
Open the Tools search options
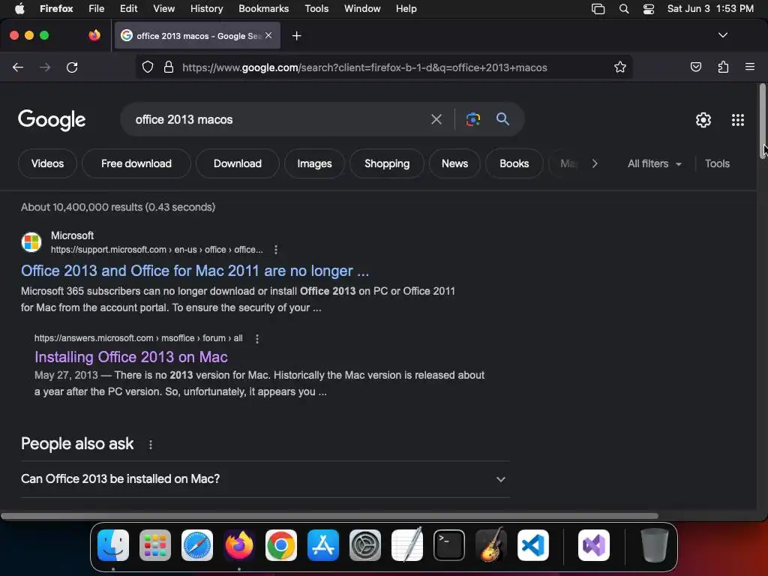coord(717,163)
